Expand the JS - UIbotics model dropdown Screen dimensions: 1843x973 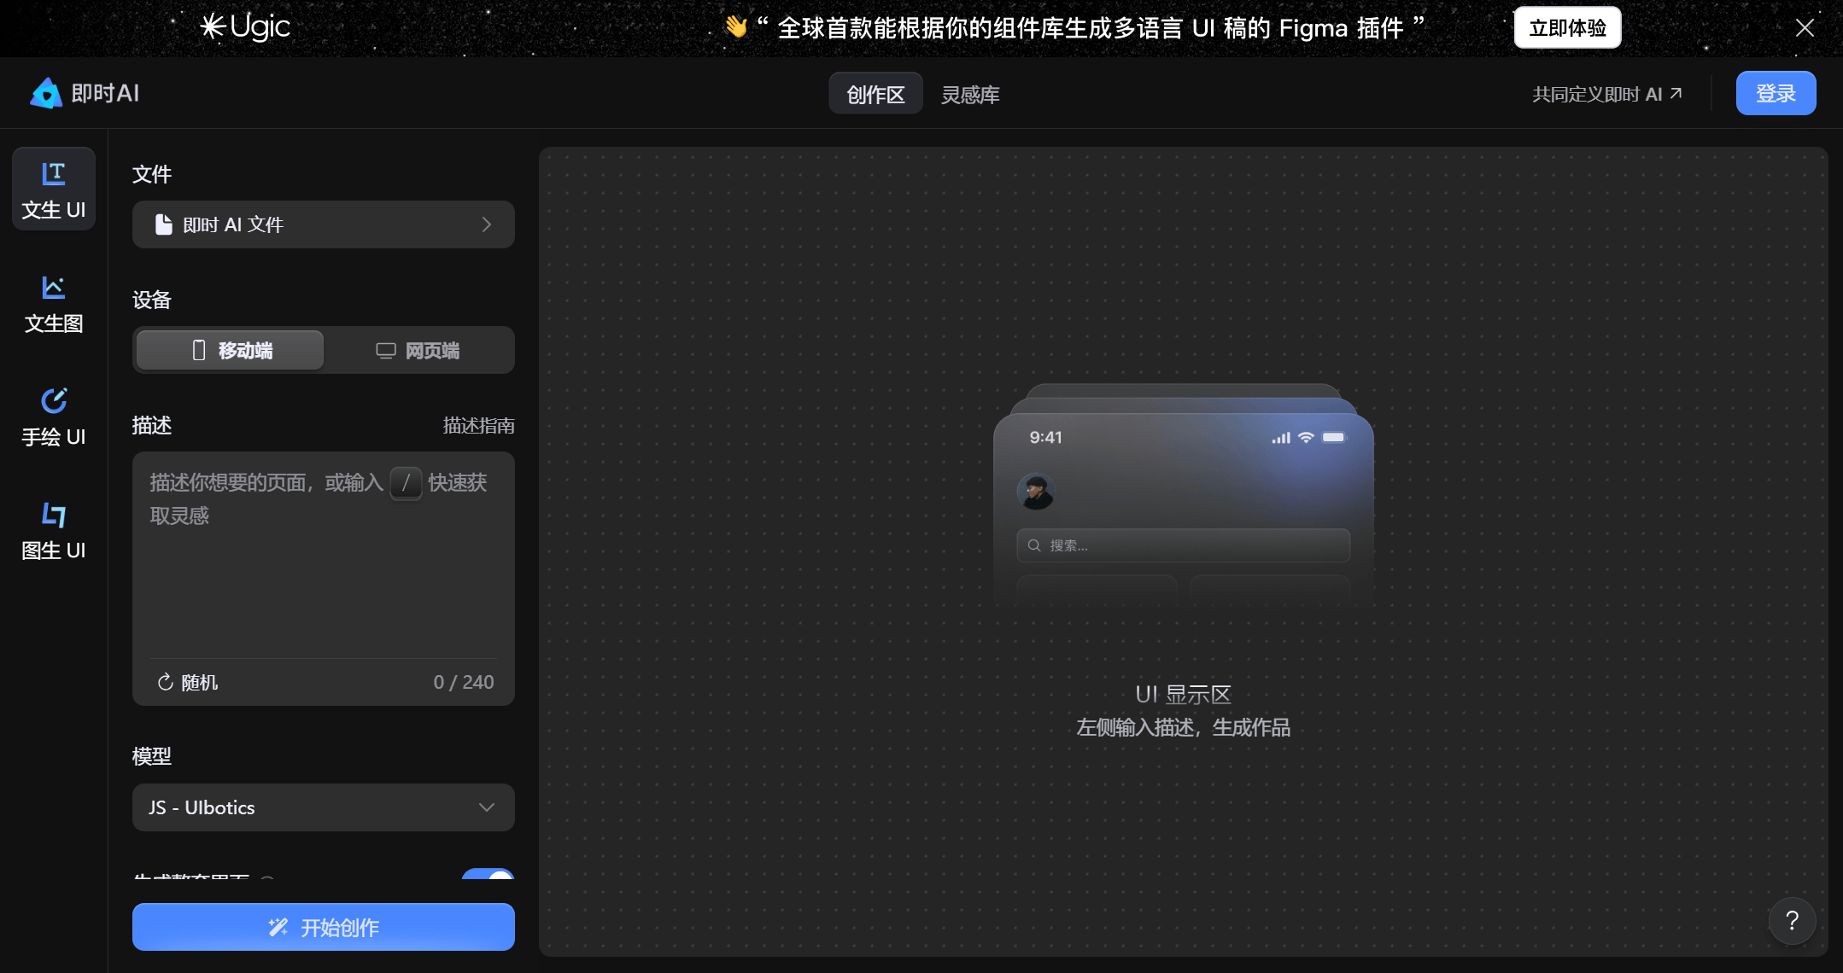pos(323,807)
